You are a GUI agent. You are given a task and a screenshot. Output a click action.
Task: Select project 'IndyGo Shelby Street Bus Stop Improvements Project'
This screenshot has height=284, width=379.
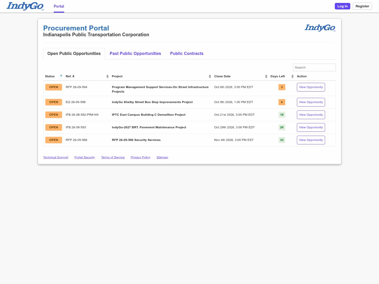tap(152, 102)
